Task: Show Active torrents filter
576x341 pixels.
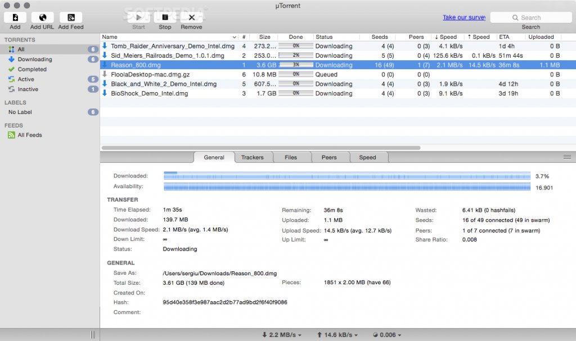Action: [x=50, y=79]
